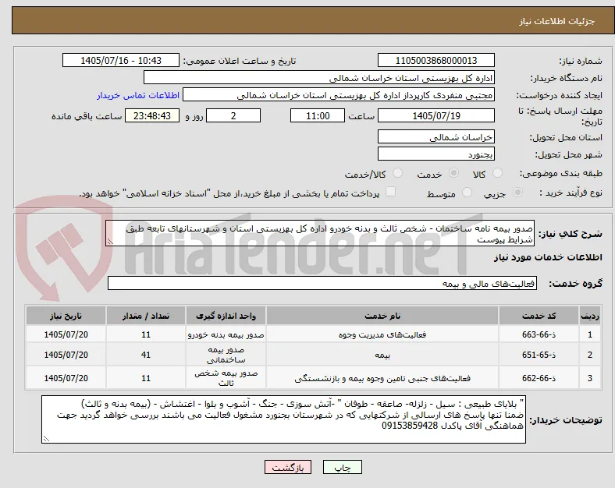Image resolution: width=615 pixels, height=488 pixels.
Task: Click the response deadline date 1405/07/19 field
Action: pos(435,115)
